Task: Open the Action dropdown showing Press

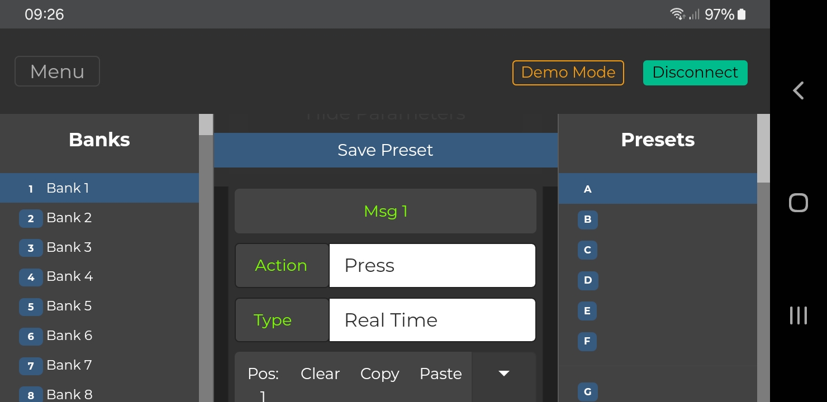Action: coord(432,265)
